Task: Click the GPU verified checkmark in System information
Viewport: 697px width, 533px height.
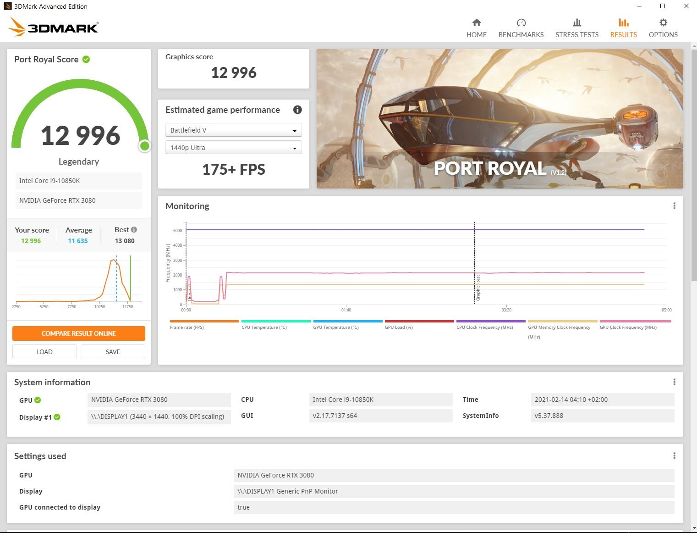Action: click(38, 400)
